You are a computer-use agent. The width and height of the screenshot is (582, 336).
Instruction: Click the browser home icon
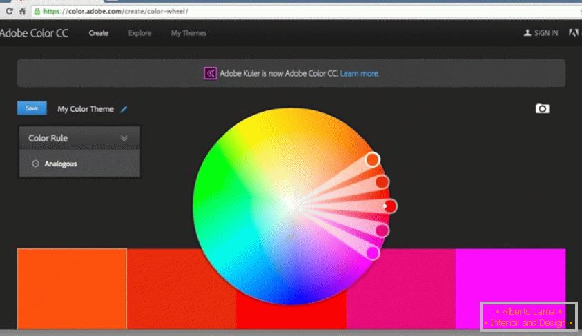[22, 12]
